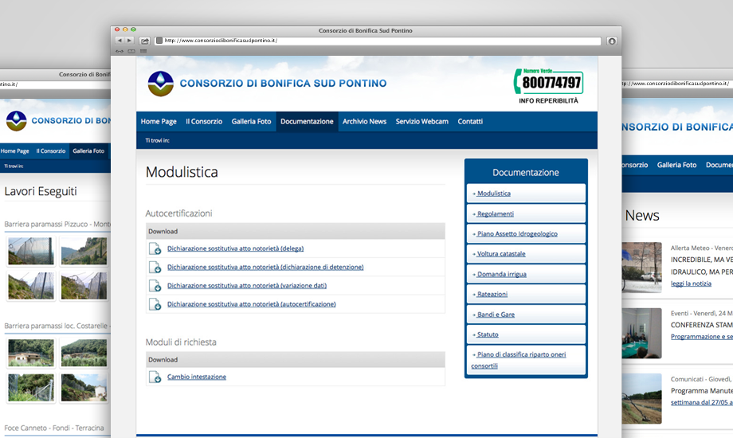Click the top sites grid icon in bookmarks bar

[x=143, y=51]
